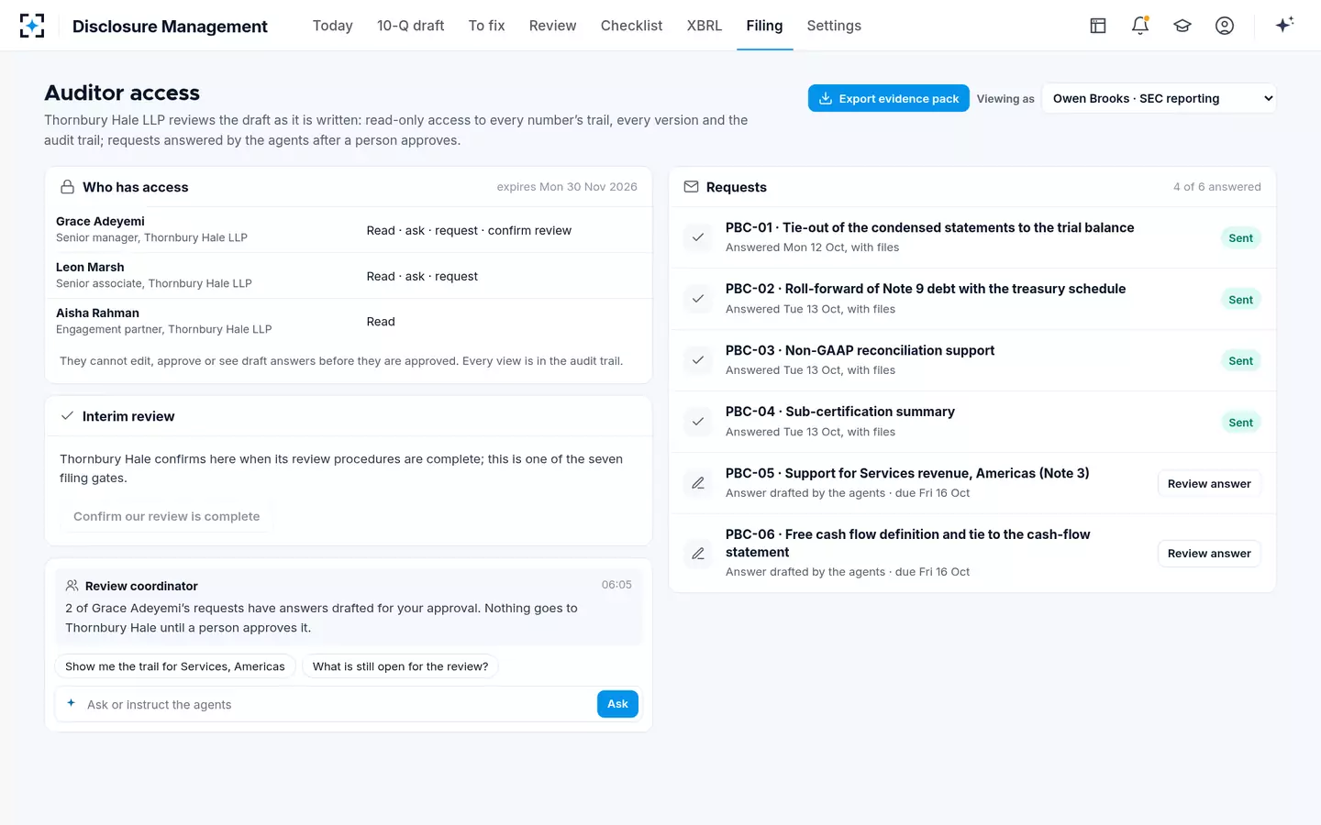Image resolution: width=1321 pixels, height=825 pixels.
Task: Click the checkmark icon beside PBC-01
Action: click(x=698, y=237)
